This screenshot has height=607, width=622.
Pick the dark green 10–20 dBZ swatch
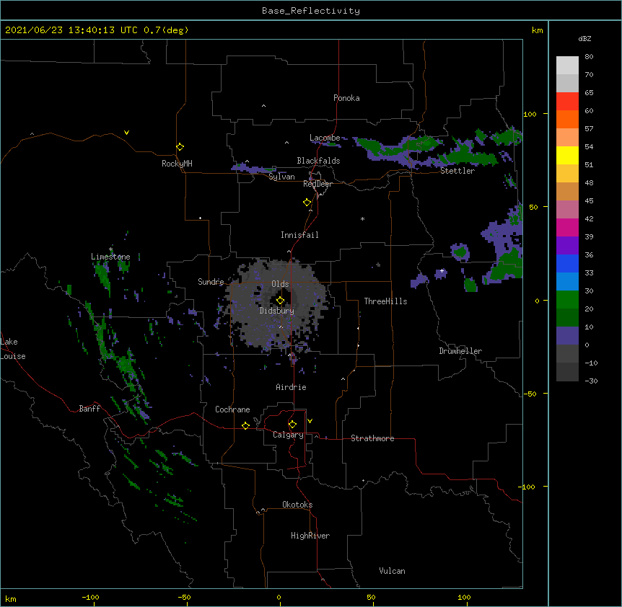click(x=567, y=318)
